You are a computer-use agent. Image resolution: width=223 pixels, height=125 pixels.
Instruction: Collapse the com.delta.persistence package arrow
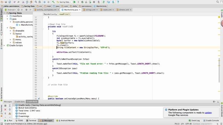point(10,22)
